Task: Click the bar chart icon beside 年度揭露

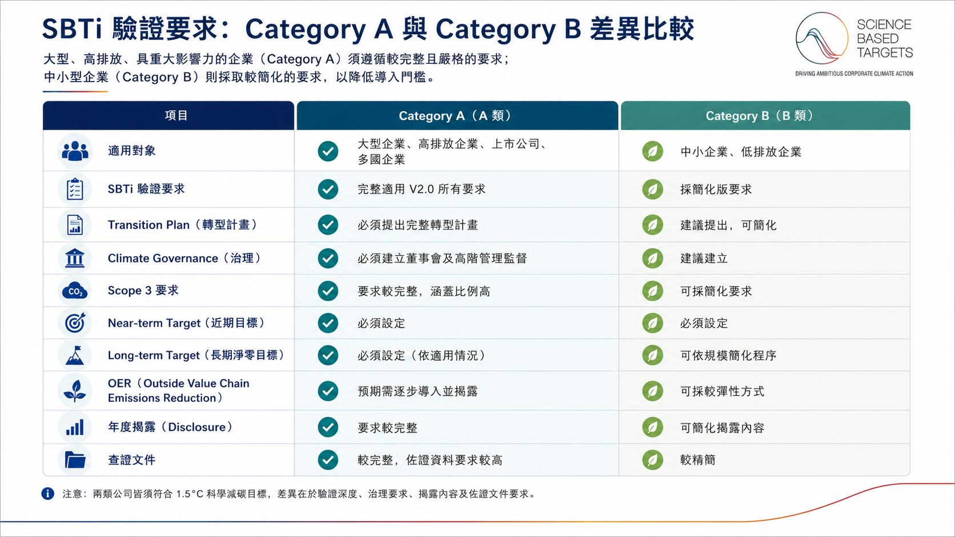Action: [x=75, y=427]
